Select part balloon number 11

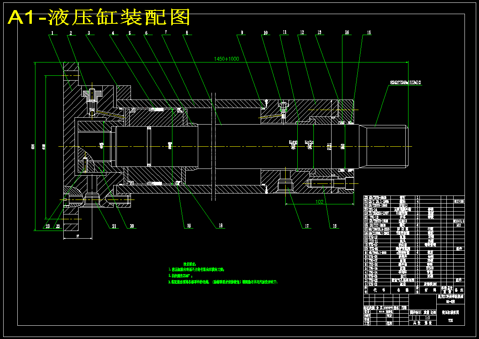[285, 32]
